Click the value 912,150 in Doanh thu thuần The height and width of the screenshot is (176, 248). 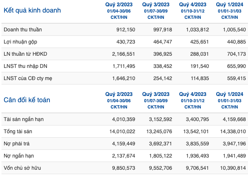126,30
